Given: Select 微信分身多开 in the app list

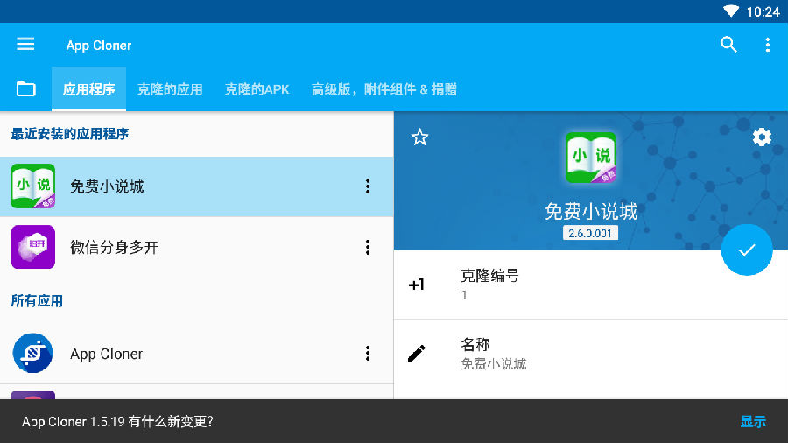Looking at the screenshot, I should 196,247.
